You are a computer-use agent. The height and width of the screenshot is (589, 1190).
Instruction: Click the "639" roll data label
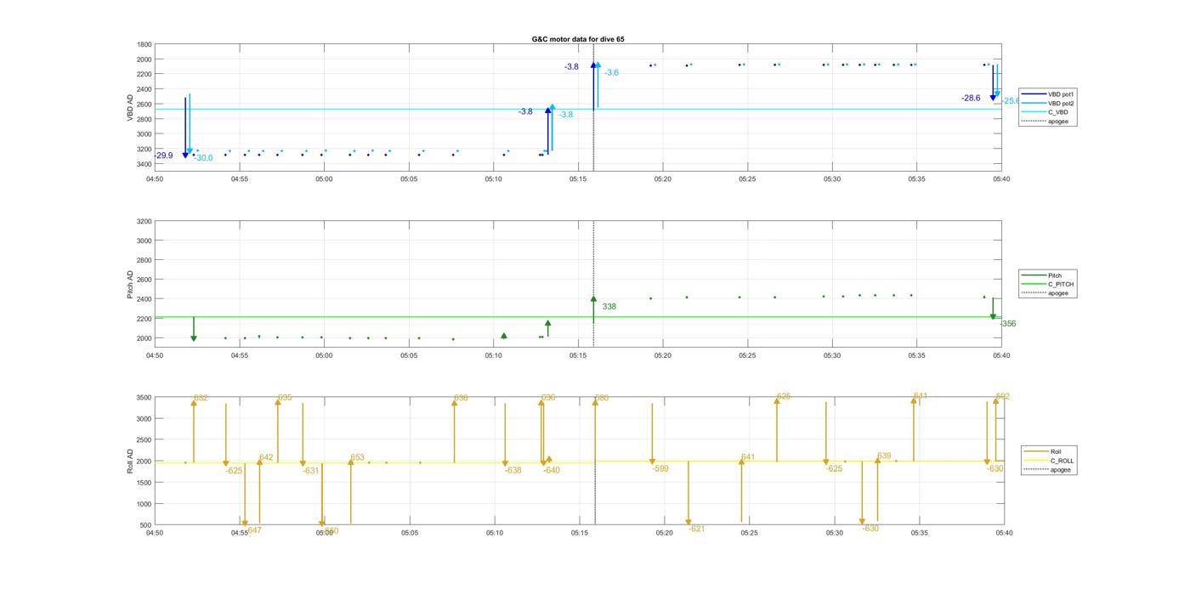(x=884, y=456)
